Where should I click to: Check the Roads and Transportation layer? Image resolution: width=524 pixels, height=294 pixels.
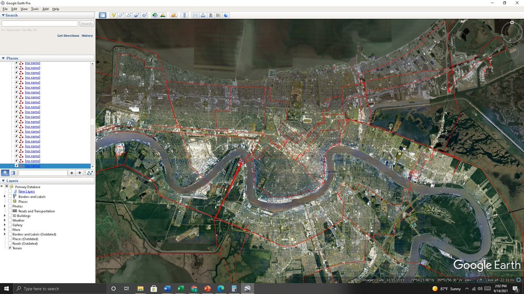pyautogui.click(x=10, y=211)
